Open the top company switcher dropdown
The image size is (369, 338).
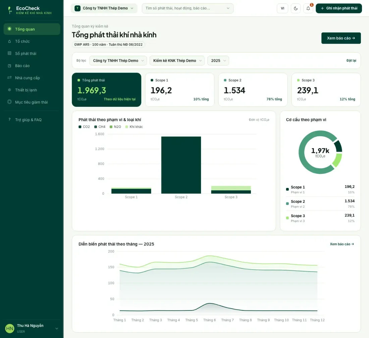coord(104,8)
